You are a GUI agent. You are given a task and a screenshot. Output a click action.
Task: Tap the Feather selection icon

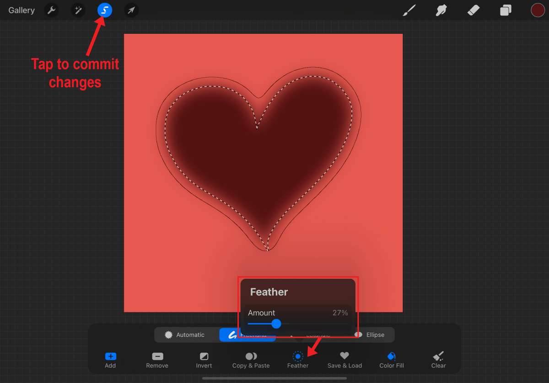coord(298,359)
